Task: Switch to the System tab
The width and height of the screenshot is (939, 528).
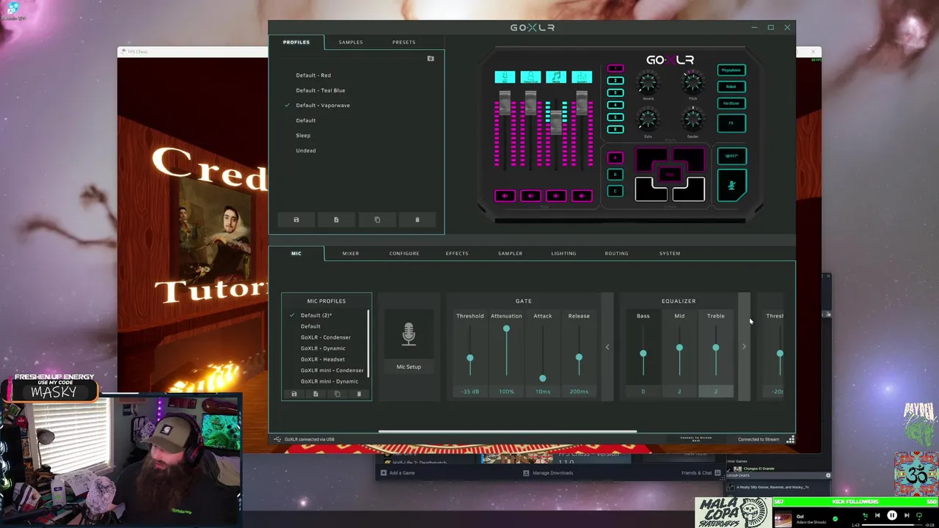Action: click(x=670, y=253)
